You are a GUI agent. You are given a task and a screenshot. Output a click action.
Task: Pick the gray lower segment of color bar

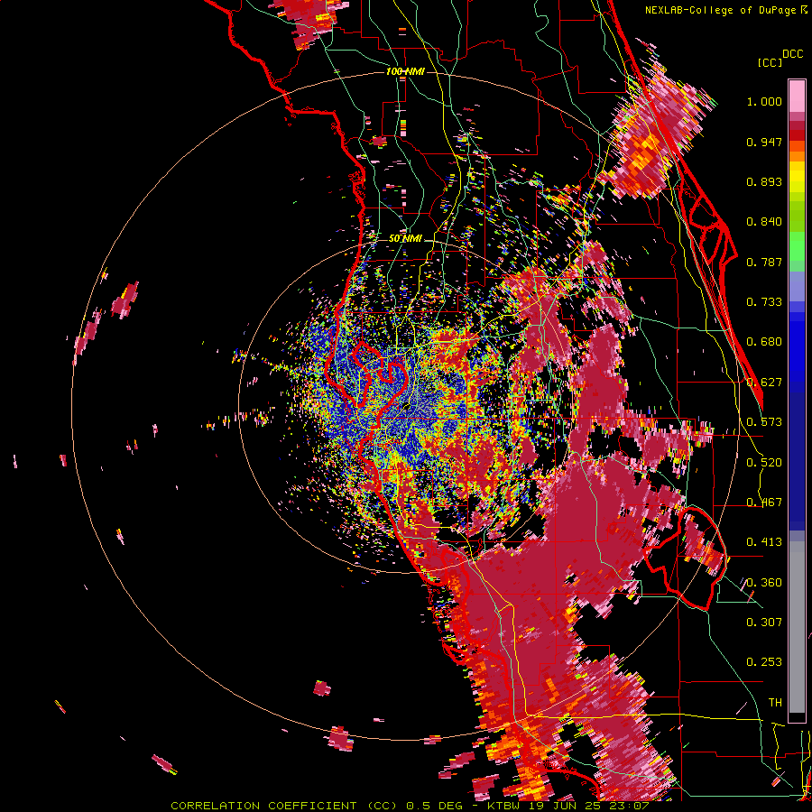point(797,627)
